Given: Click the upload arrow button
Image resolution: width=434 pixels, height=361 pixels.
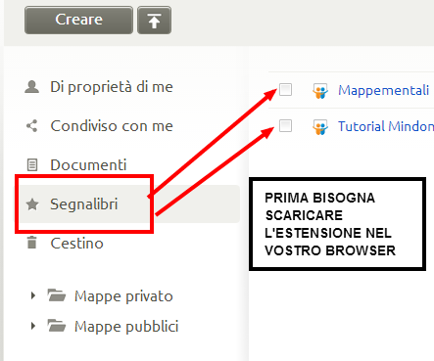Looking at the screenshot, I should pos(154,20).
